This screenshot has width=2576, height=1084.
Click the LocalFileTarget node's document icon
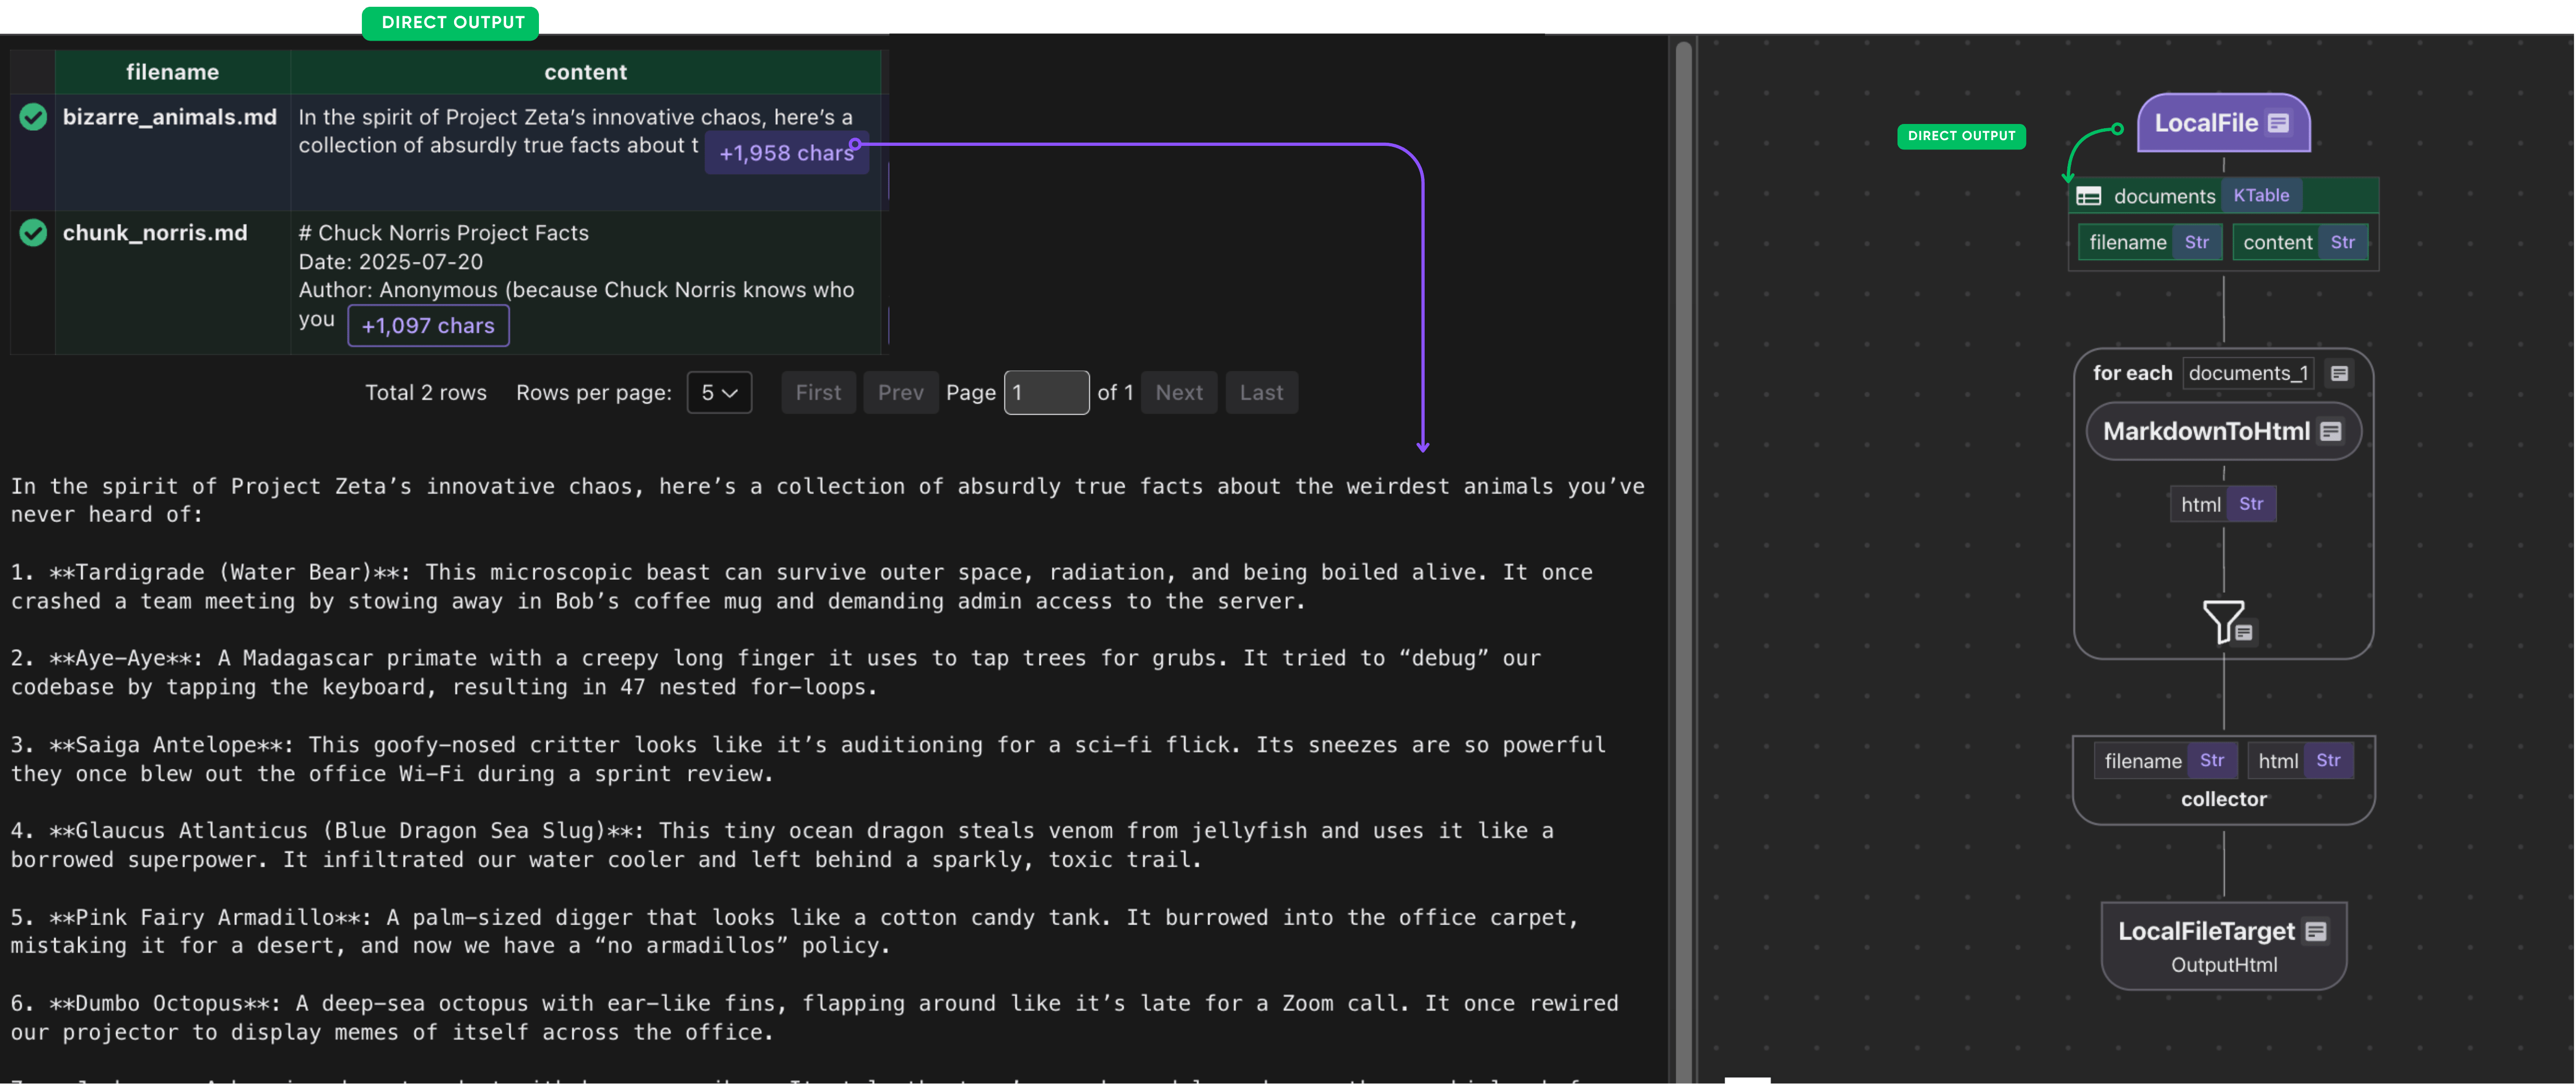(2316, 931)
